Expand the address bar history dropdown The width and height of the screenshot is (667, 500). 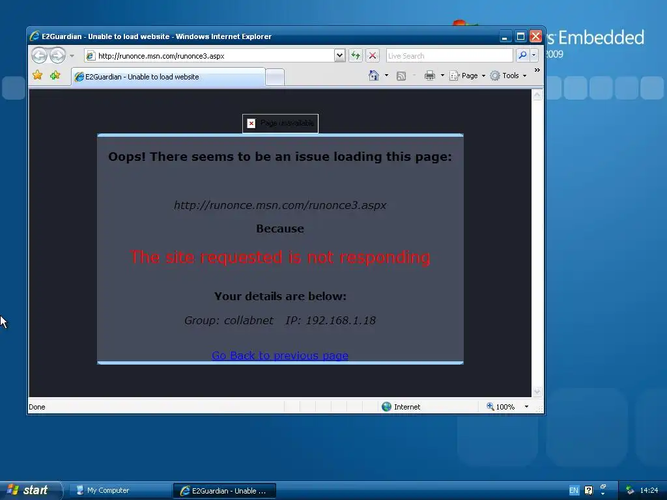(339, 56)
